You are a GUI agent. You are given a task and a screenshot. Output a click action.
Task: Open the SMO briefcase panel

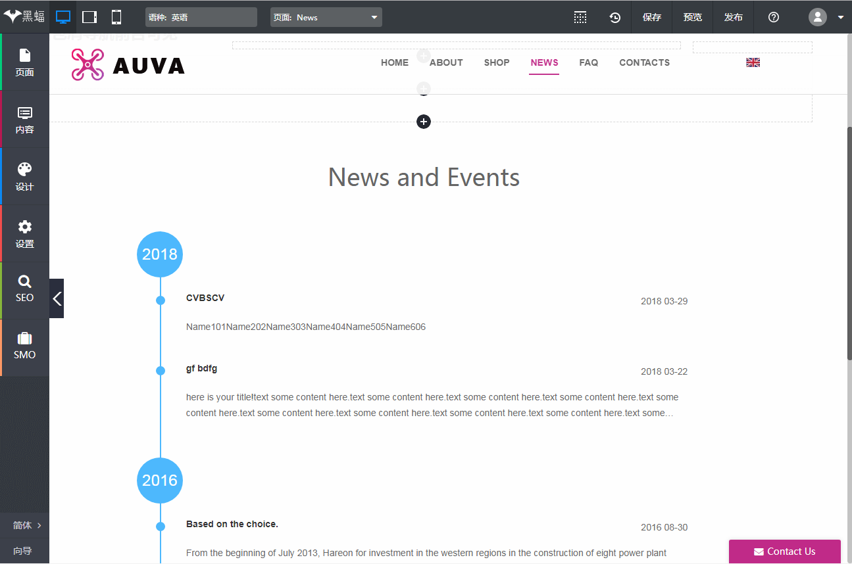coord(25,346)
